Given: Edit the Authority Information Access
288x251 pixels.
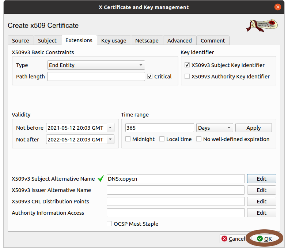Looking at the screenshot, I should click(x=262, y=213).
